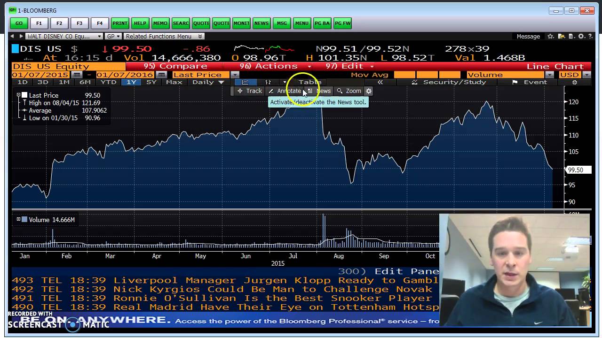Open Real Madrid Tottenham news headline

point(226,307)
